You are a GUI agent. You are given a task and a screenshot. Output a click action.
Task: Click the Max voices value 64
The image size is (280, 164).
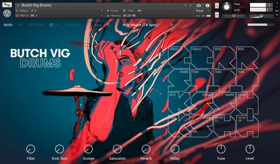[x=139, y=11]
